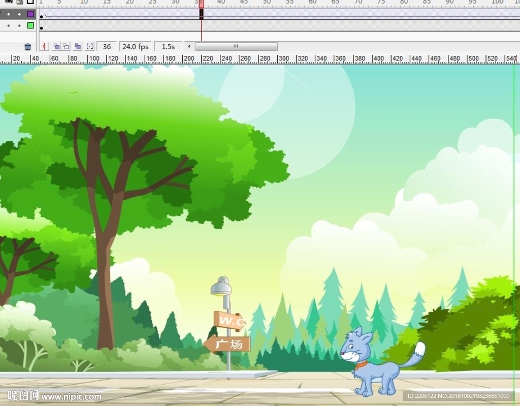Open Modify Onion Markers menu

[x=90, y=47]
